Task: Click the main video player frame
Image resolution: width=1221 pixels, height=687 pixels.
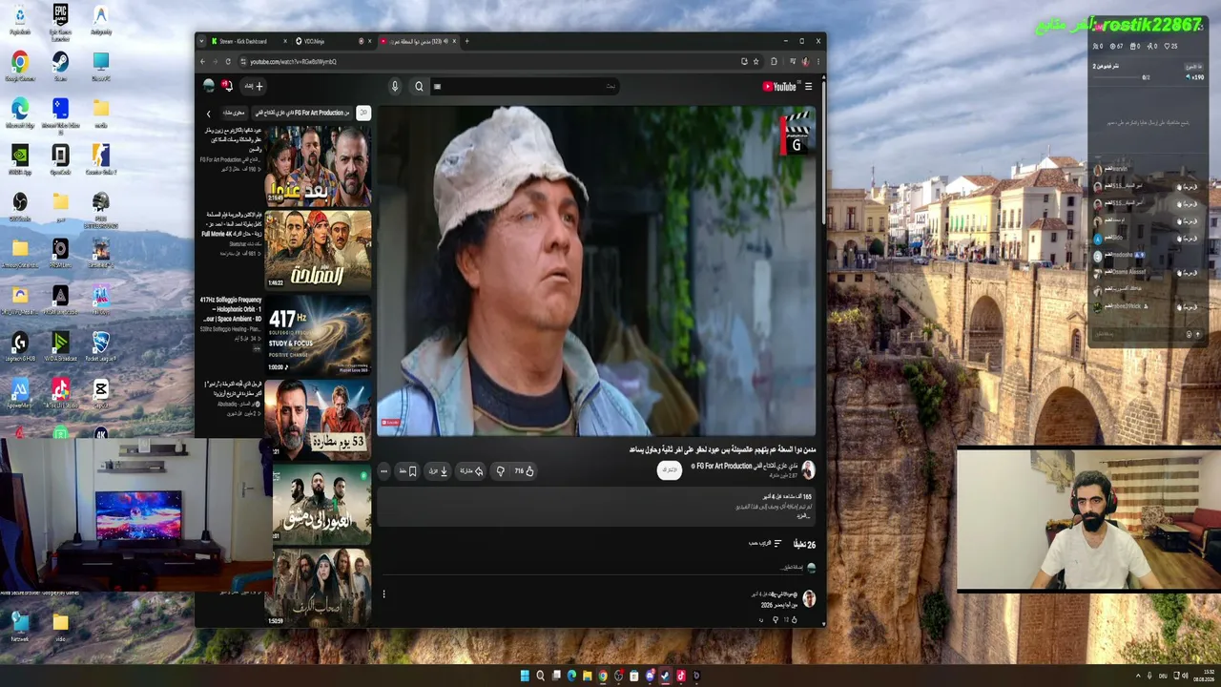Action: coord(596,271)
